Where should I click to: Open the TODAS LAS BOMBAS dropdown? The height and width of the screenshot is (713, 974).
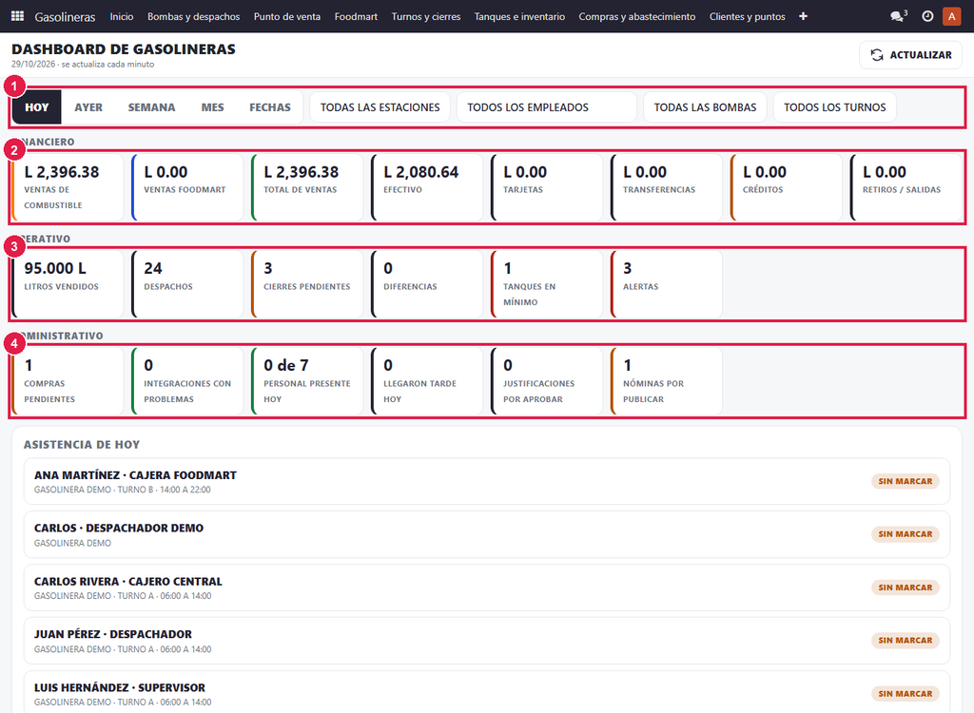pos(705,107)
